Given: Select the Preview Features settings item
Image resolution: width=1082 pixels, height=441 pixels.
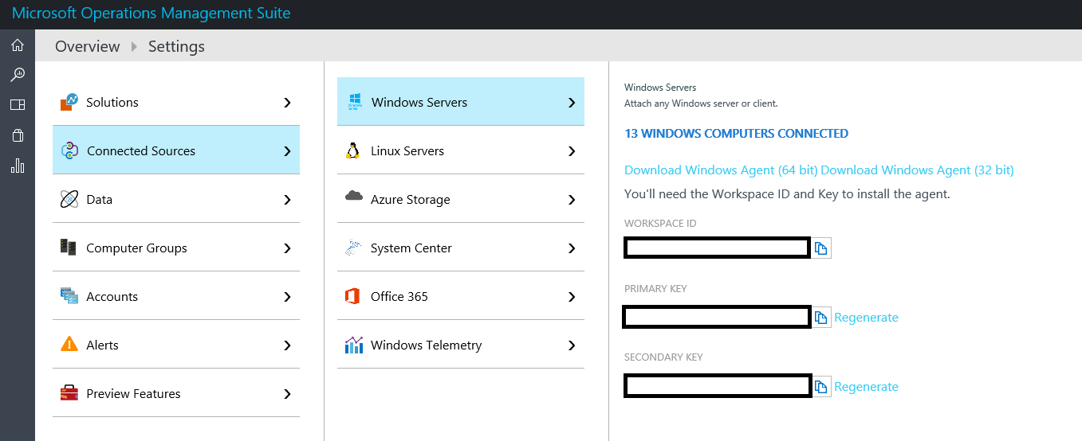Looking at the screenshot, I should point(176,393).
